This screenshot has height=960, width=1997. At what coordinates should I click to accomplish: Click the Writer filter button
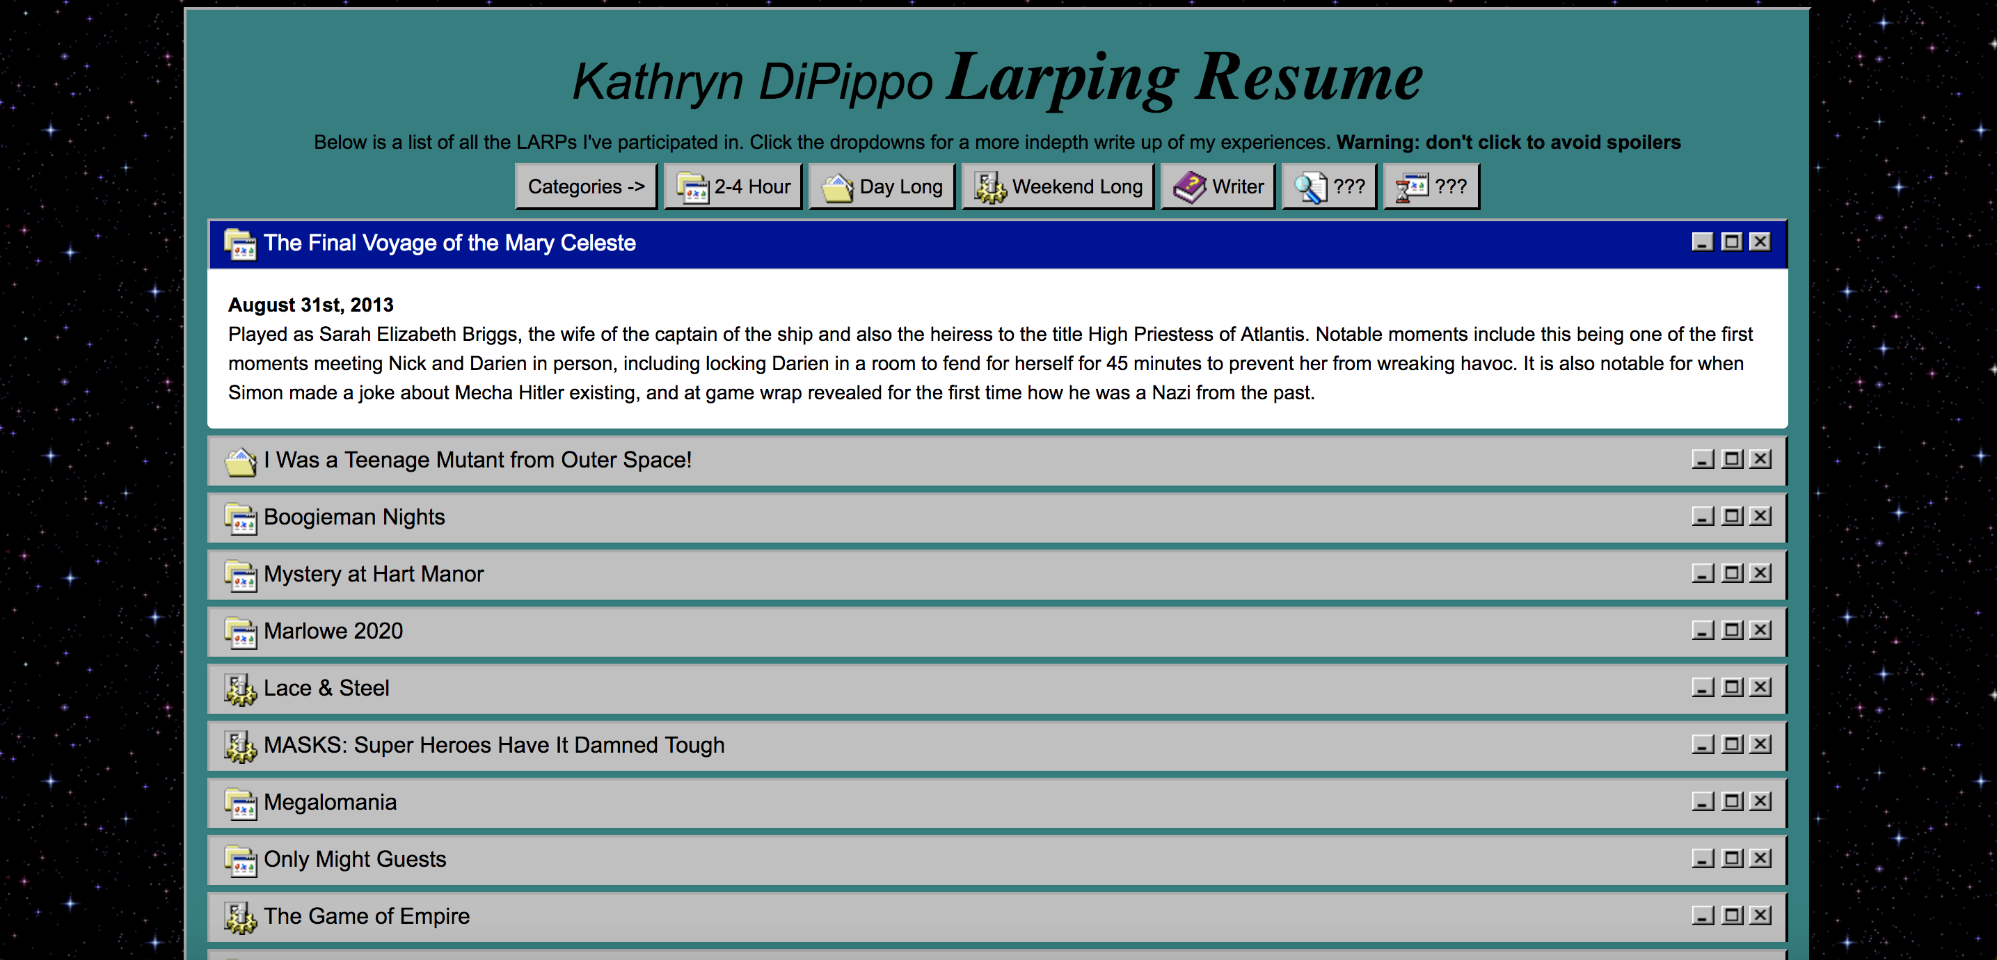tap(1218, 186)
